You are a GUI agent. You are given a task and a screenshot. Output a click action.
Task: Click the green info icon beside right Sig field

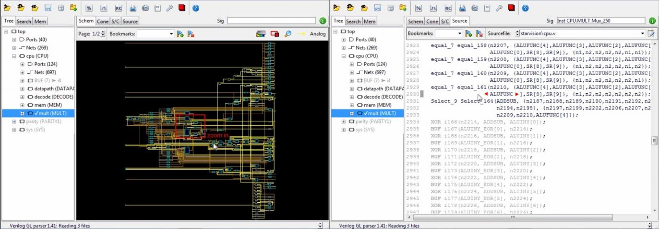(x=652, y=21)
